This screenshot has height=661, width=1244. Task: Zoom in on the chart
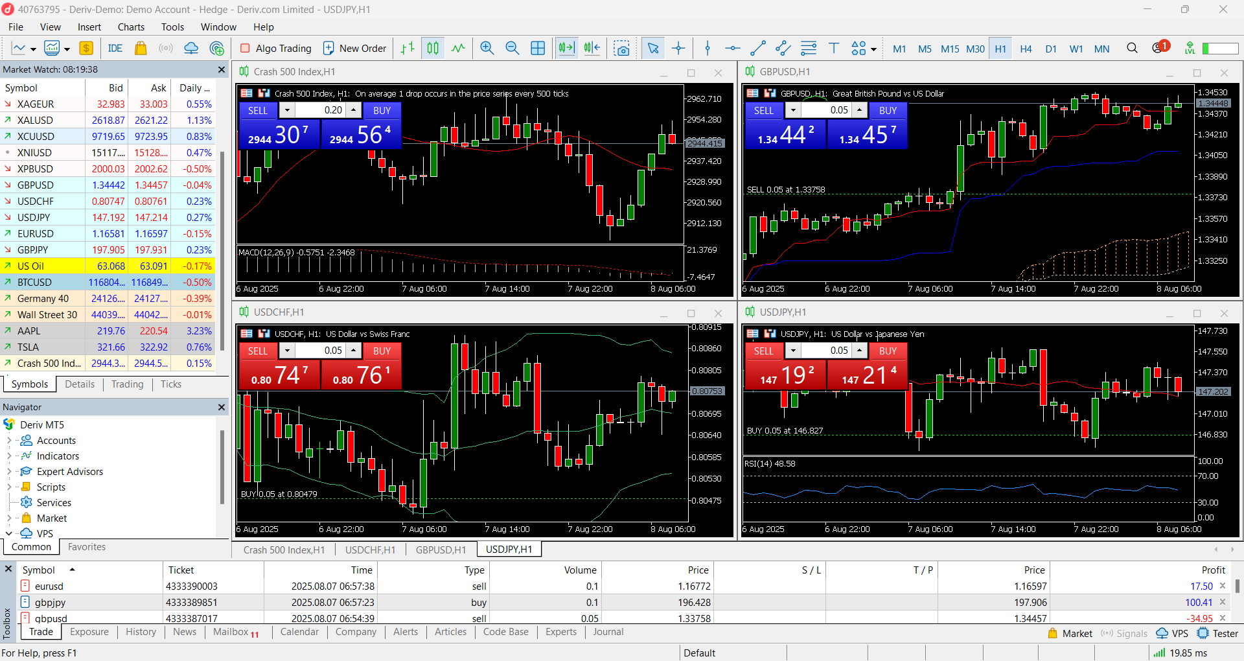[x=487, y=49]
